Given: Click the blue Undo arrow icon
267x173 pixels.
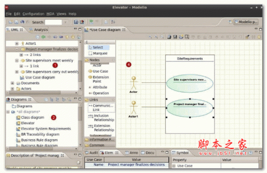Looking at the screenshot, I should click(x=22, y=22).
